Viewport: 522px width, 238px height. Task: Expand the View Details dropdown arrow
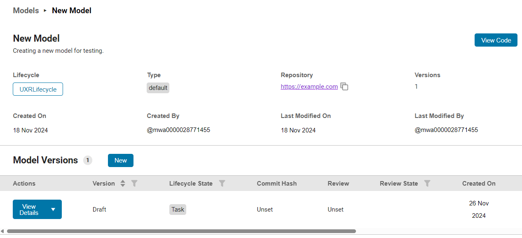click(53, 210)
